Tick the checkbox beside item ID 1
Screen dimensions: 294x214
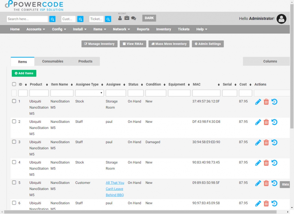(14, 101)
